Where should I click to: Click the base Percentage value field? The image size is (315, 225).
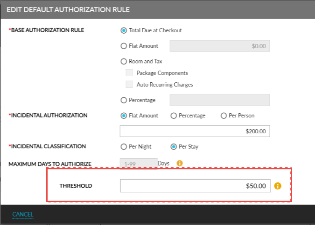coord(220,100)
